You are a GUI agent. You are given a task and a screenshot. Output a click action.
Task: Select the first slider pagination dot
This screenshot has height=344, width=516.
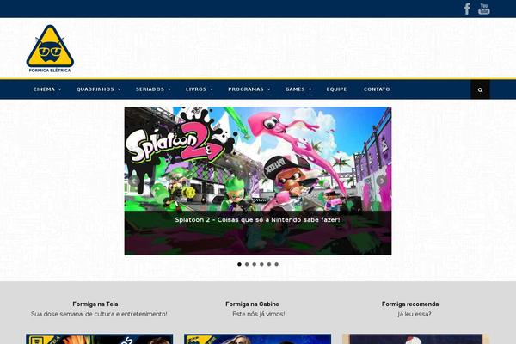(239, 264)
